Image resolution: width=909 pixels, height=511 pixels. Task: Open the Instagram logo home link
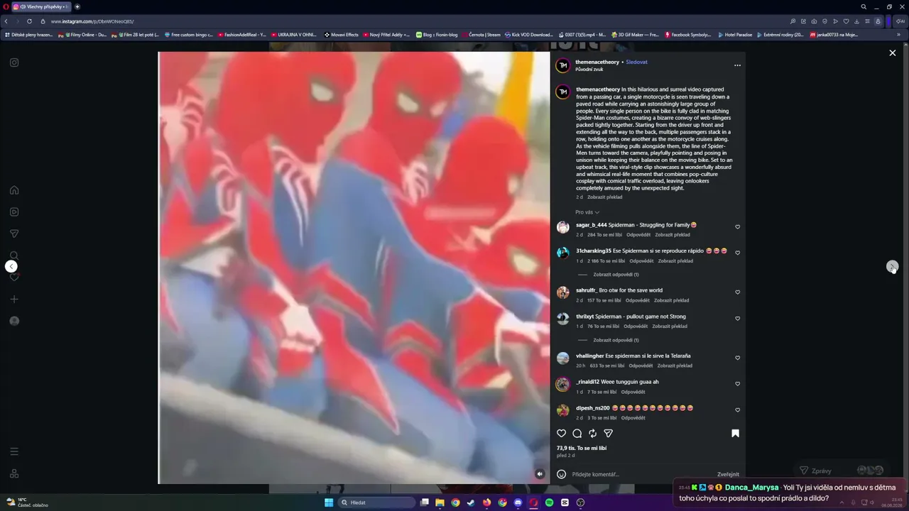(x=14, y=62)
